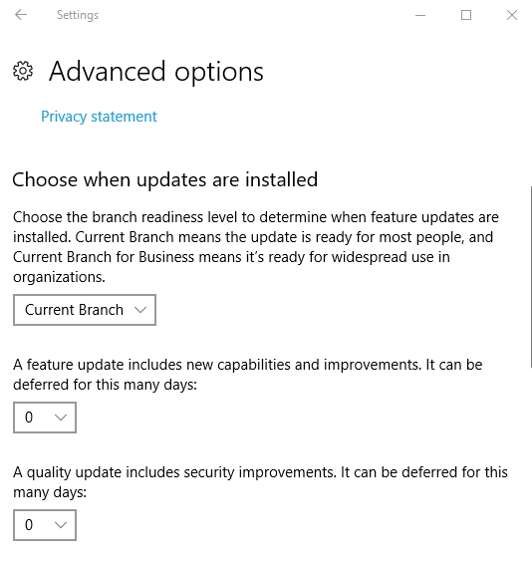Click the feature update description text
Image resolution: width=532 pixels, height=564 pixels.
[x=248, y=375]
